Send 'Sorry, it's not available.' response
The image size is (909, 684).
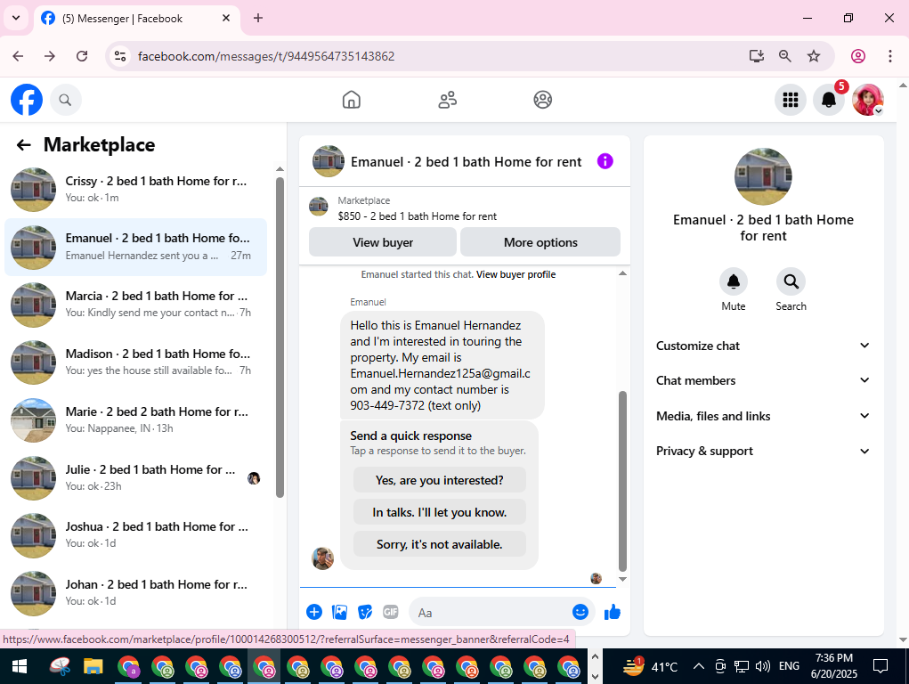[440, 543]
